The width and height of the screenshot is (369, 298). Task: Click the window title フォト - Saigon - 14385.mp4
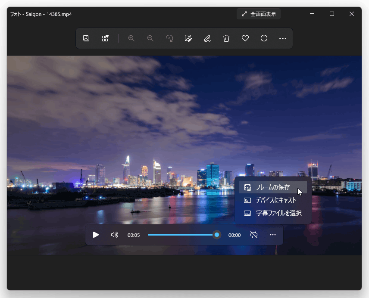click(41, 14)
